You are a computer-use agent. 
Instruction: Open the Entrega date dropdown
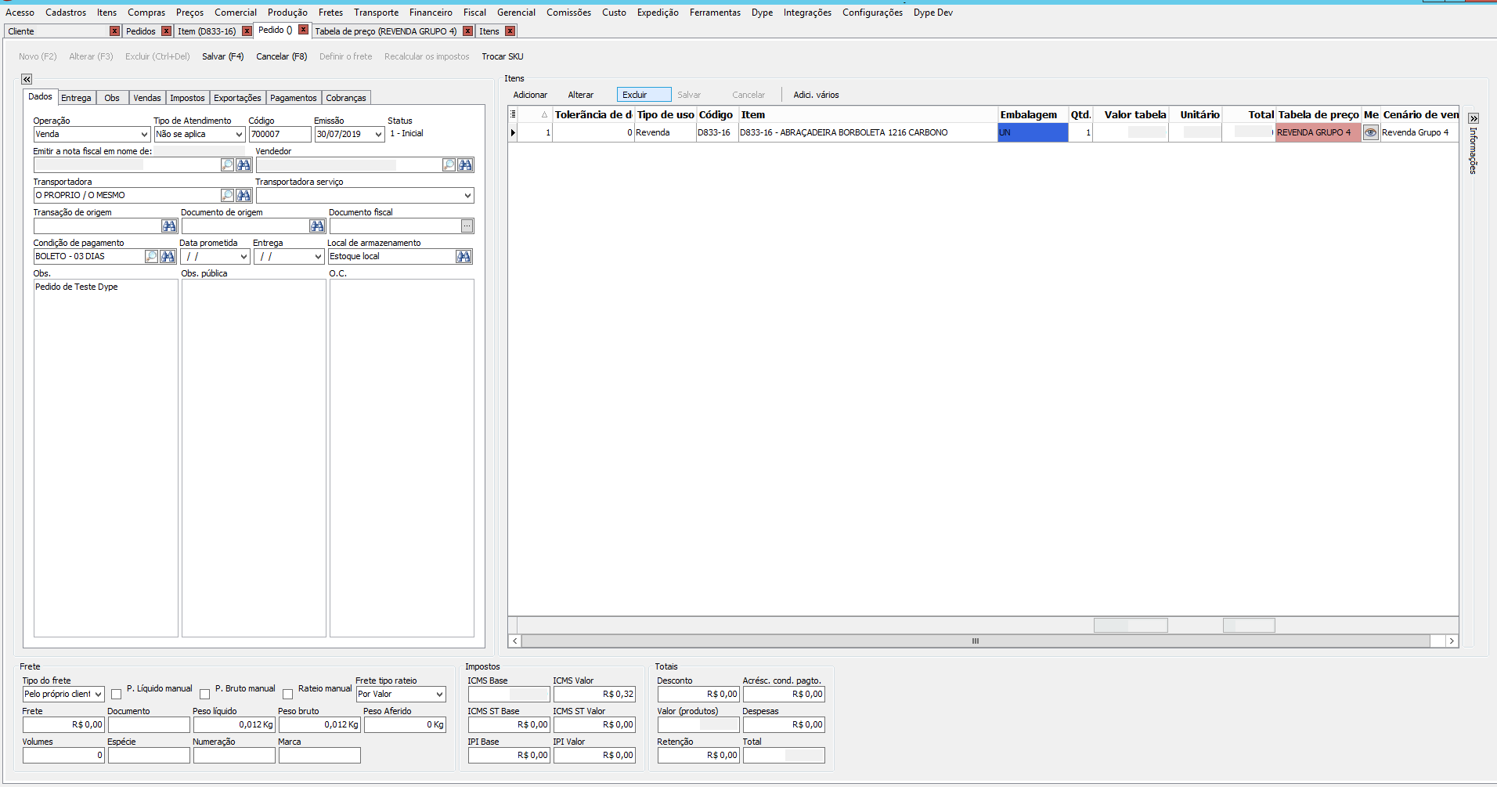318,257
